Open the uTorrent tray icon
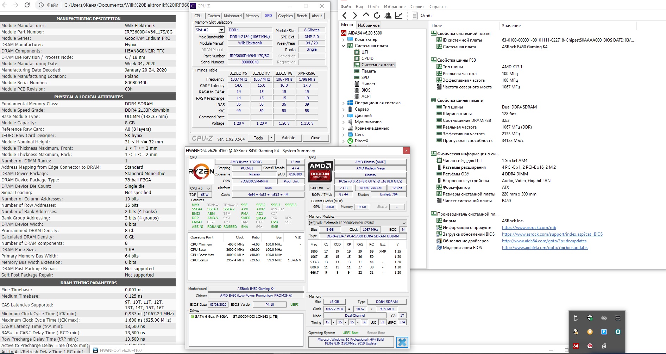Screen dimensions: 666x354 (x=604, y=332)
